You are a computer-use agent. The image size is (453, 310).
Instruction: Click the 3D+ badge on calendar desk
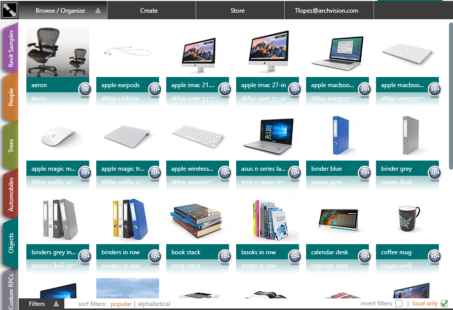point(365,256)
